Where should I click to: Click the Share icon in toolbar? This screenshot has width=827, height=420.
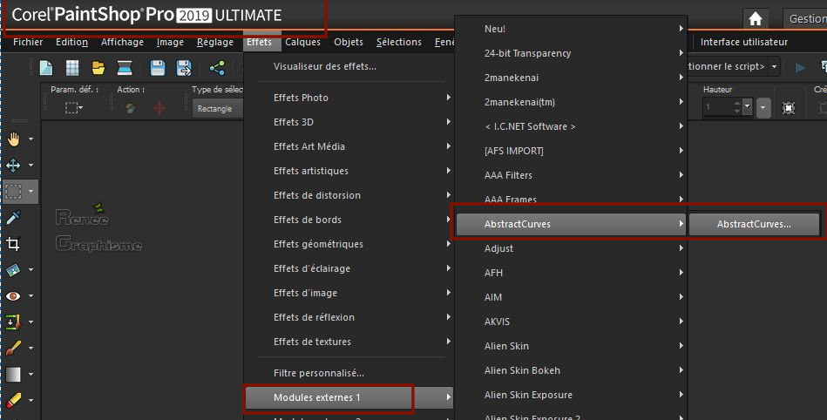217,68
